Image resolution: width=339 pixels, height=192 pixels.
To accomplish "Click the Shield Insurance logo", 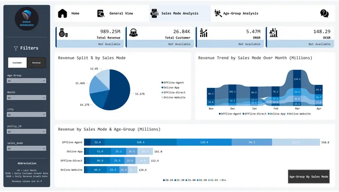I will pos(27,19).
